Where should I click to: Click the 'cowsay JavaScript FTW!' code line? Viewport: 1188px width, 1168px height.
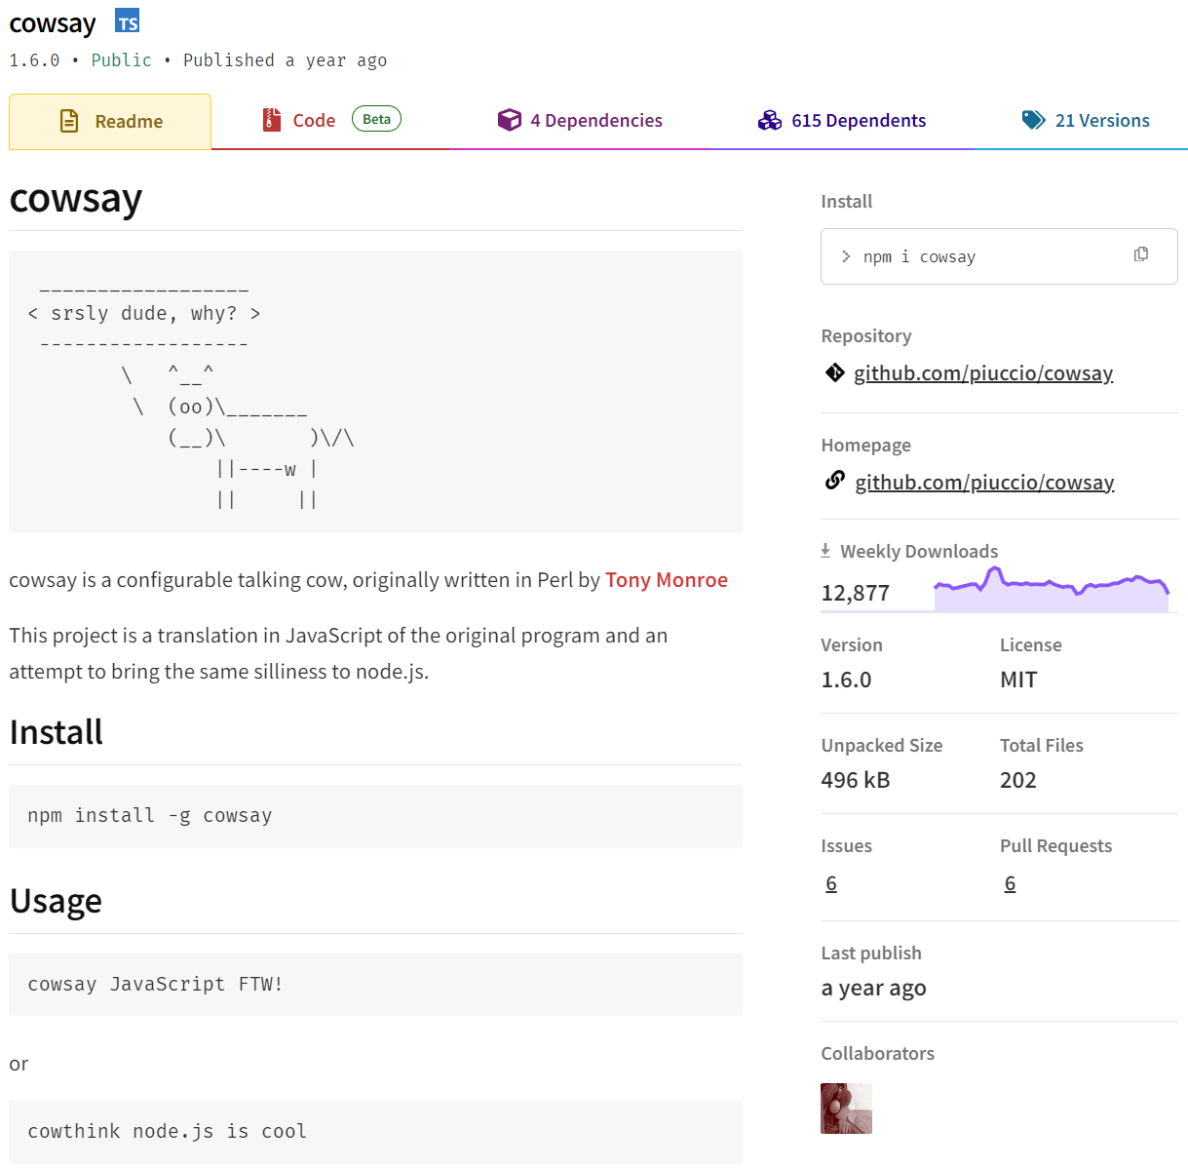[x=156, y=984]
